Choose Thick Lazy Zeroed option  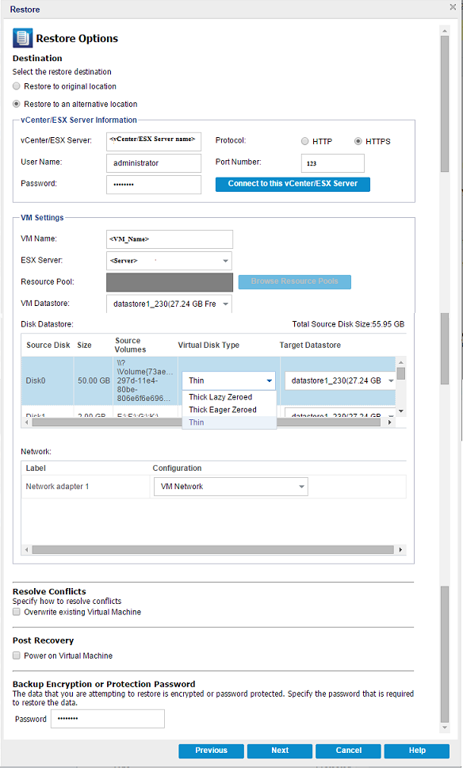tap(229, 397)
